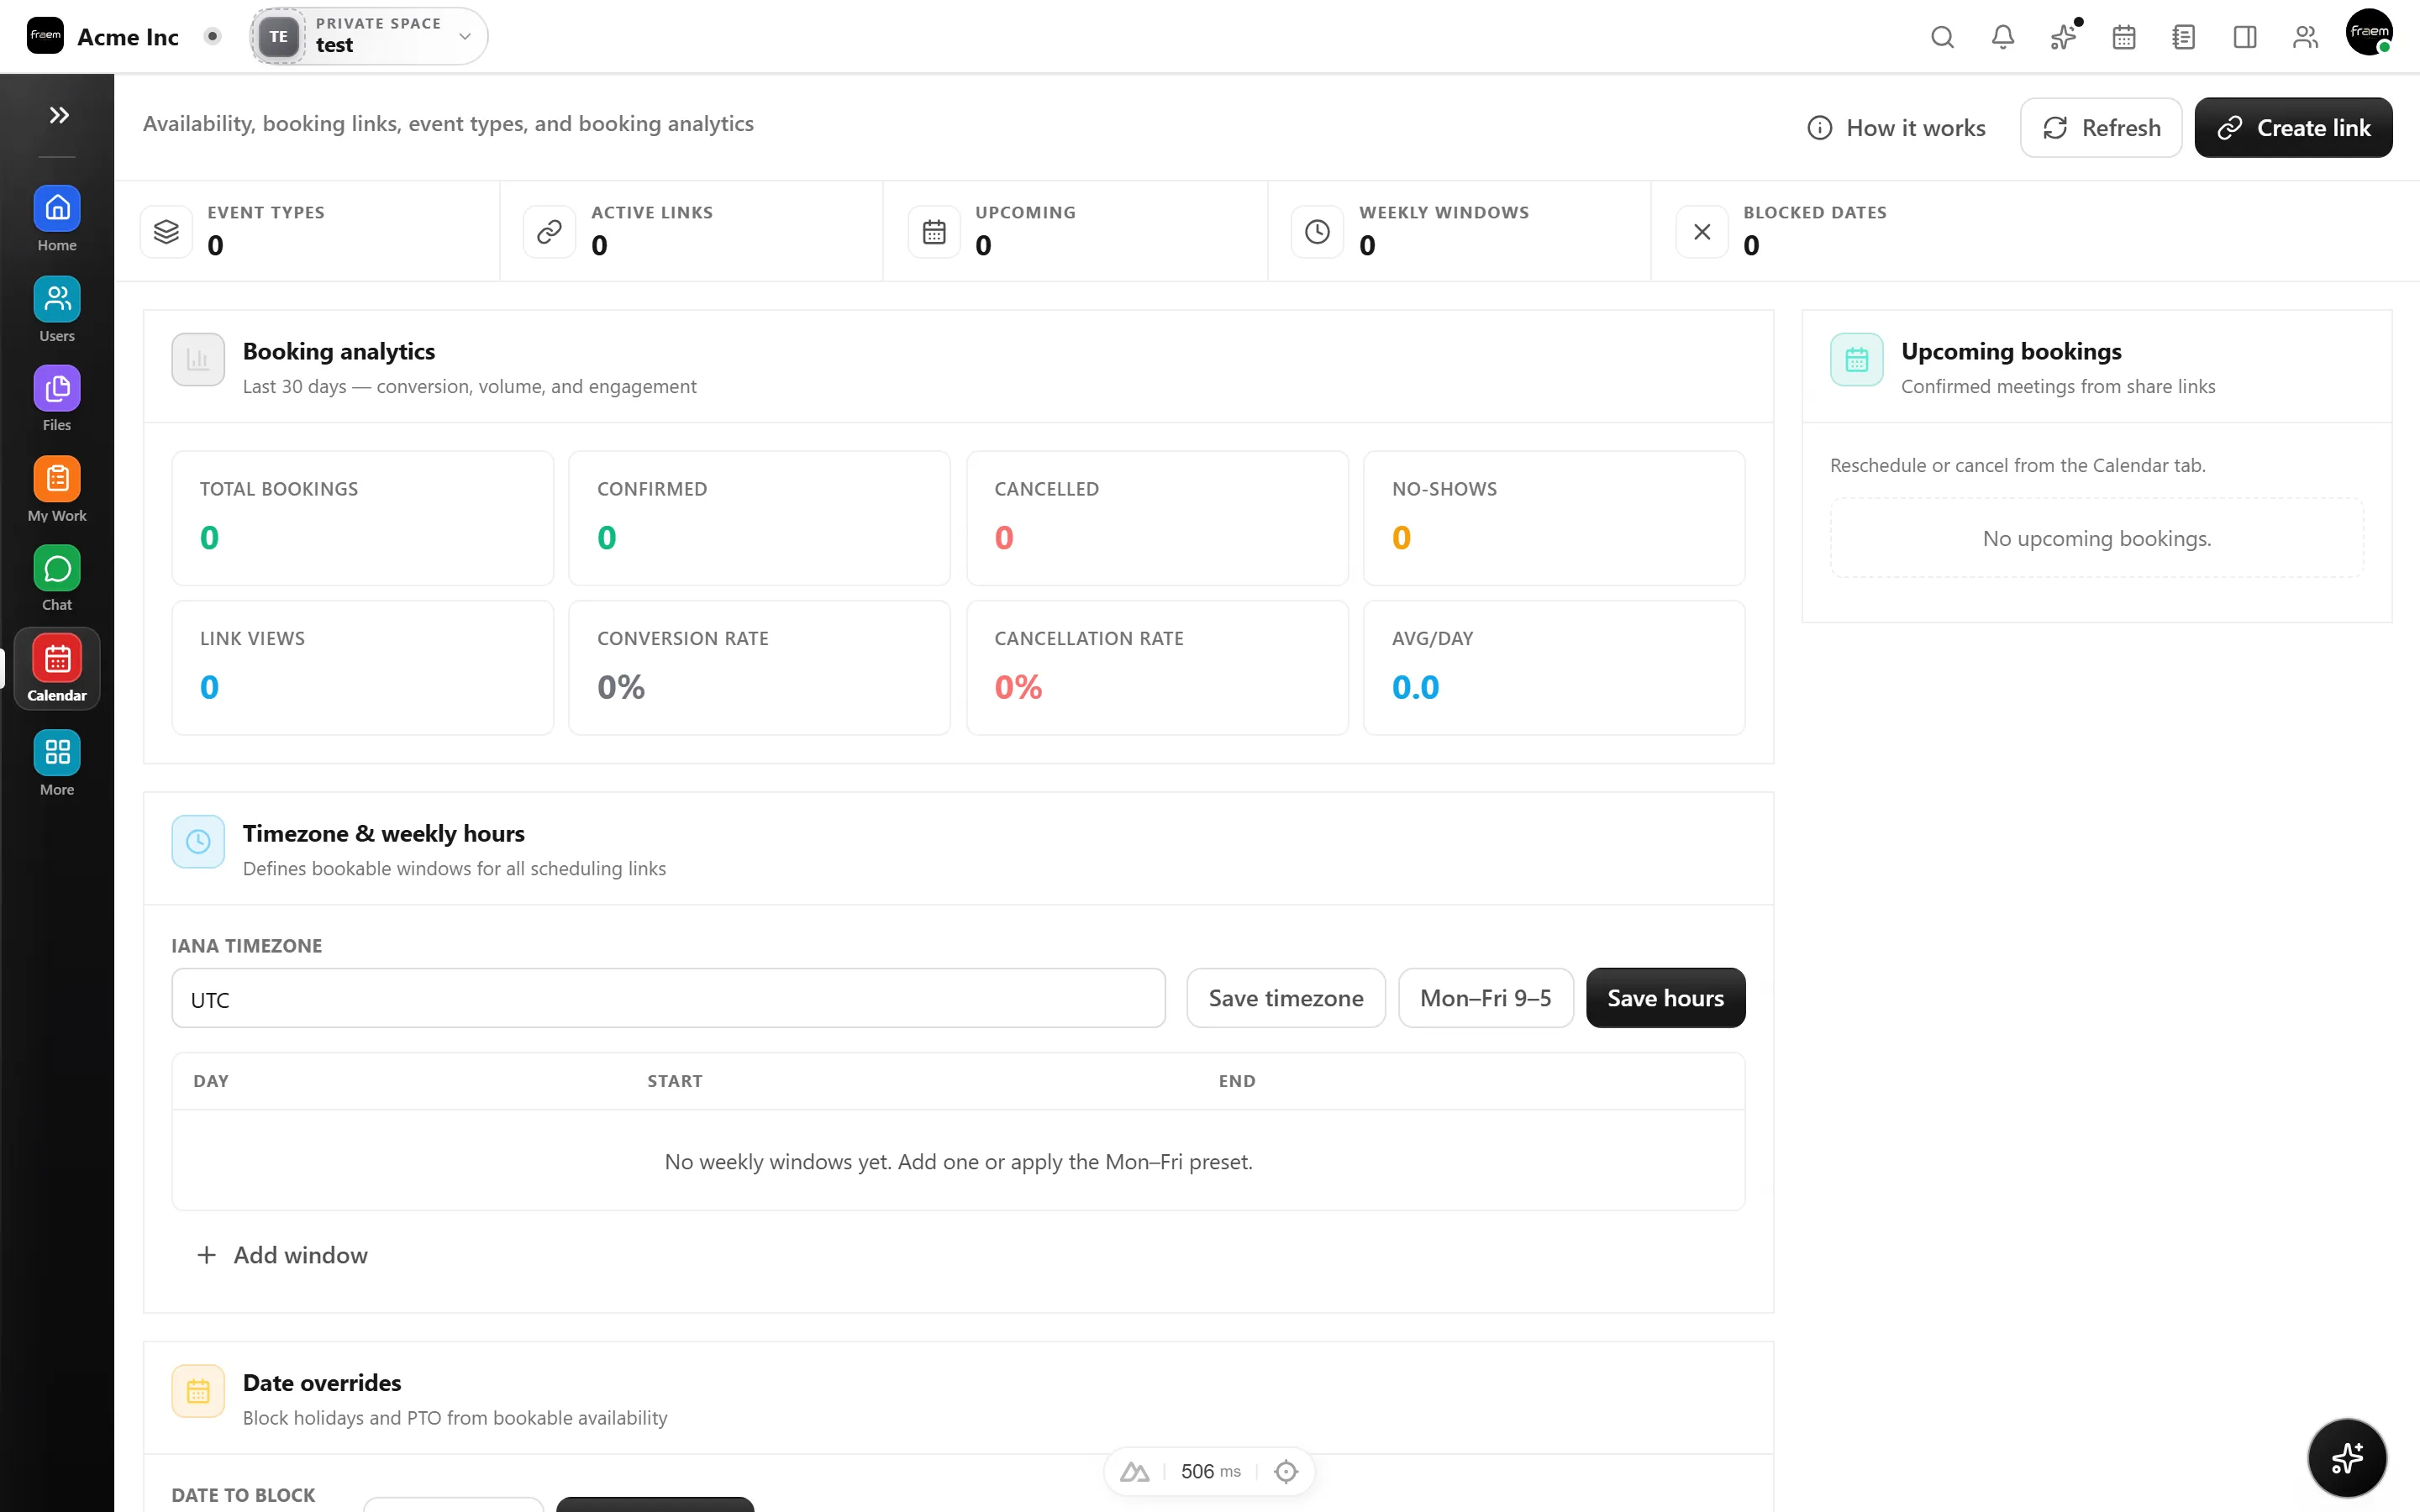Image resolution: width=2420 pixels, height=1512 pixels.
Task: Open AI sparkle icon in top bar
Action: [x=2063, y=37]
